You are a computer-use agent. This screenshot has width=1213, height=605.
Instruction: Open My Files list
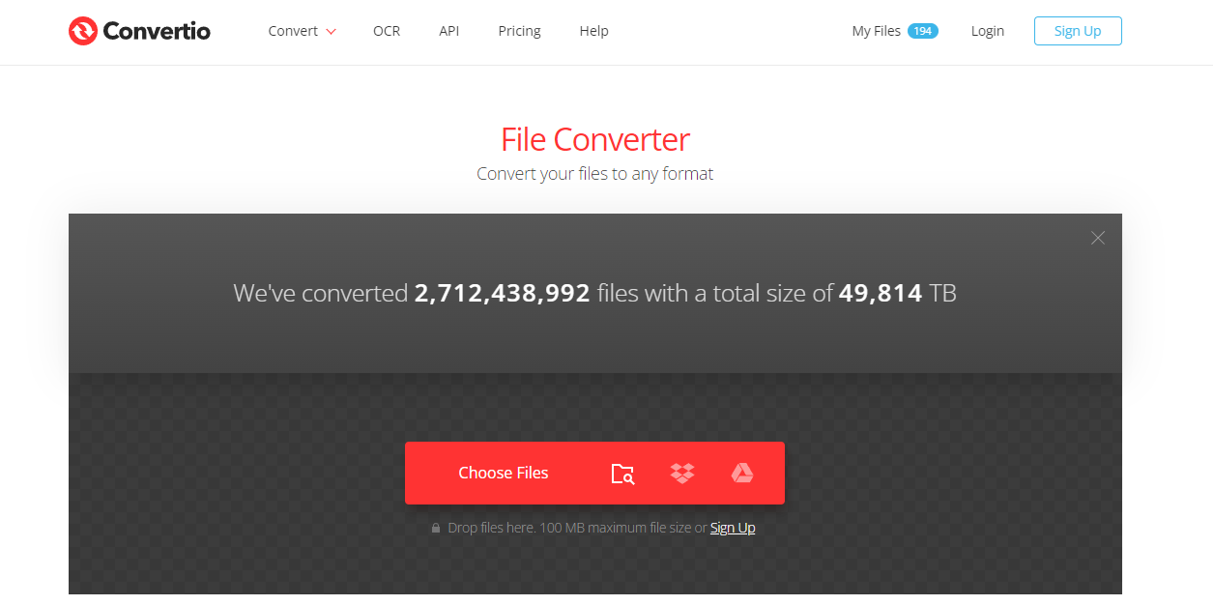point(876,31)
